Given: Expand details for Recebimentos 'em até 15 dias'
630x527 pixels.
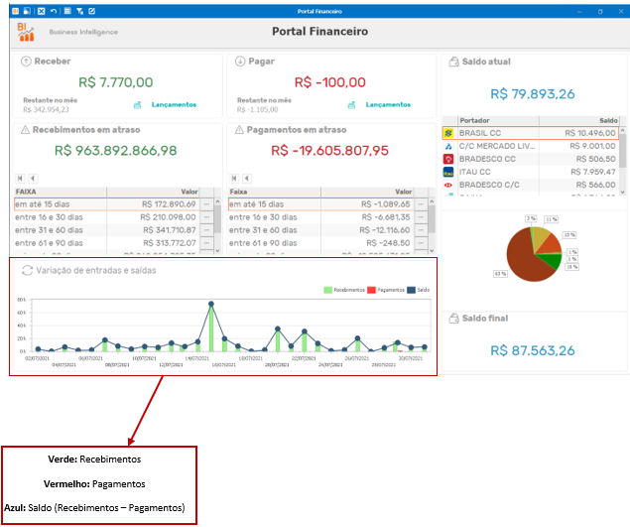Looking at the screenshot, I should [x=206, y=204].
